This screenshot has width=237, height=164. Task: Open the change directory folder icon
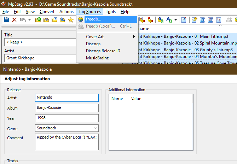[38, 20]
